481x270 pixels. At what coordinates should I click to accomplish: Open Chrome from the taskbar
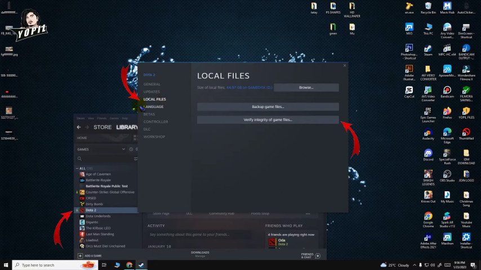pos(129,265)
